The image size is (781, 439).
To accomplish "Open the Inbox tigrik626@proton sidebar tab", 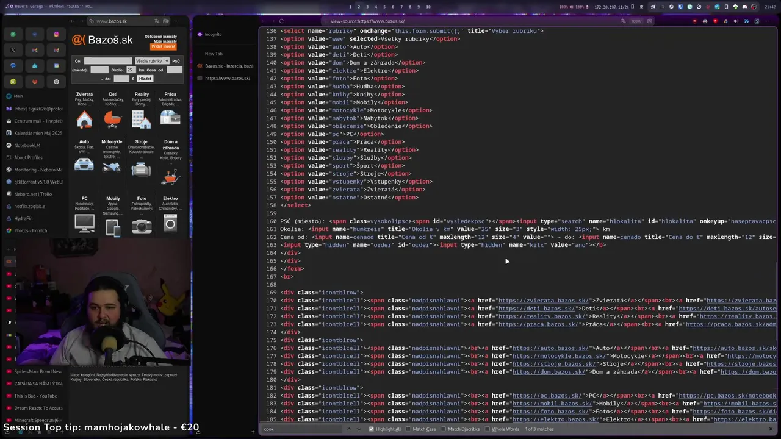I will click(x=35, y=109).
